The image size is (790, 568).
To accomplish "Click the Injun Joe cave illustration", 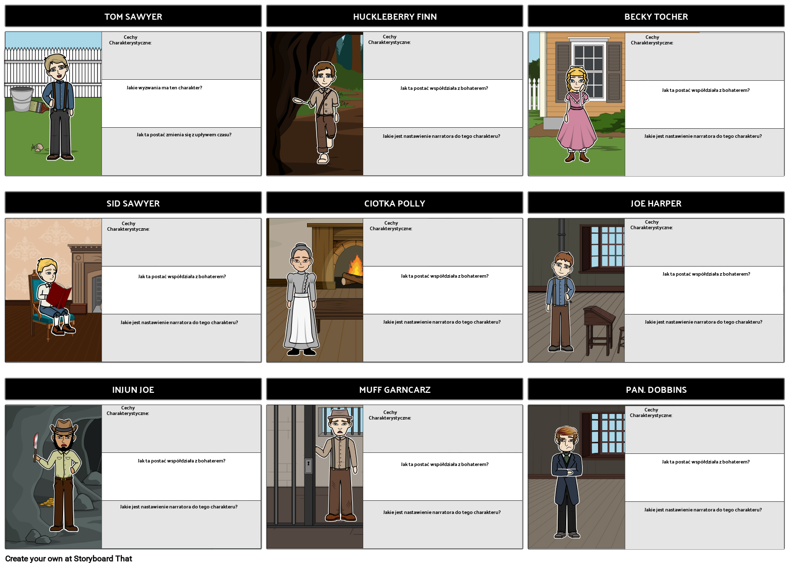I will click(54, 477).
